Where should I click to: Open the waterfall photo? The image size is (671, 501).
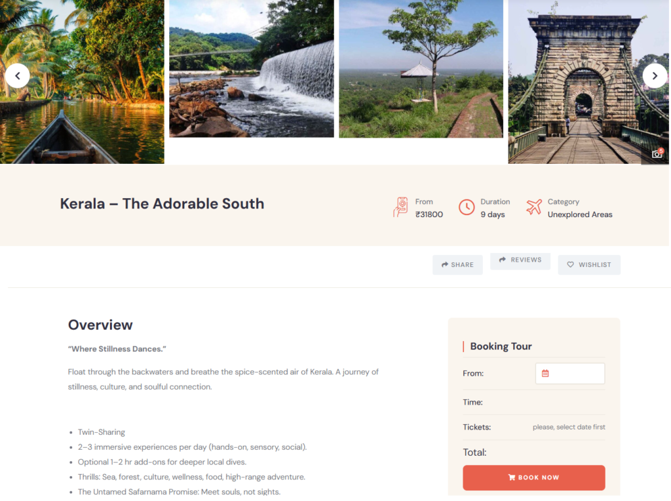click(252, 68)
